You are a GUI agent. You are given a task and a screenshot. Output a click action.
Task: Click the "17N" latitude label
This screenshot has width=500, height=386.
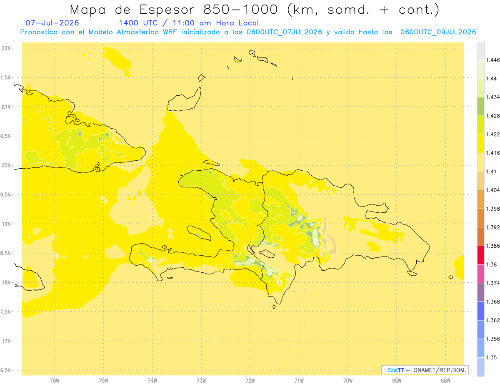coord(7,341)
